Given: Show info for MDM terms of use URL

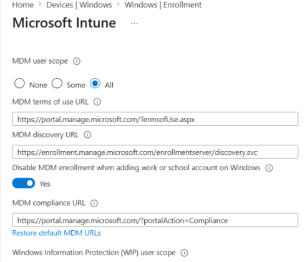Looking at the screenshot, I should [97, 102].
